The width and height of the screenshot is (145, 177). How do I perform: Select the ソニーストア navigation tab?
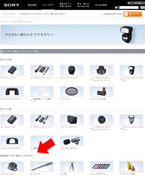tap(48, 5)
